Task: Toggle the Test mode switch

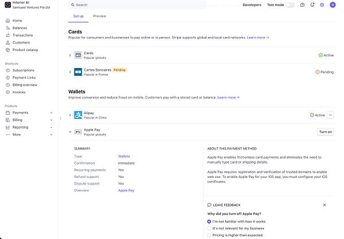Action: (290, 5)
